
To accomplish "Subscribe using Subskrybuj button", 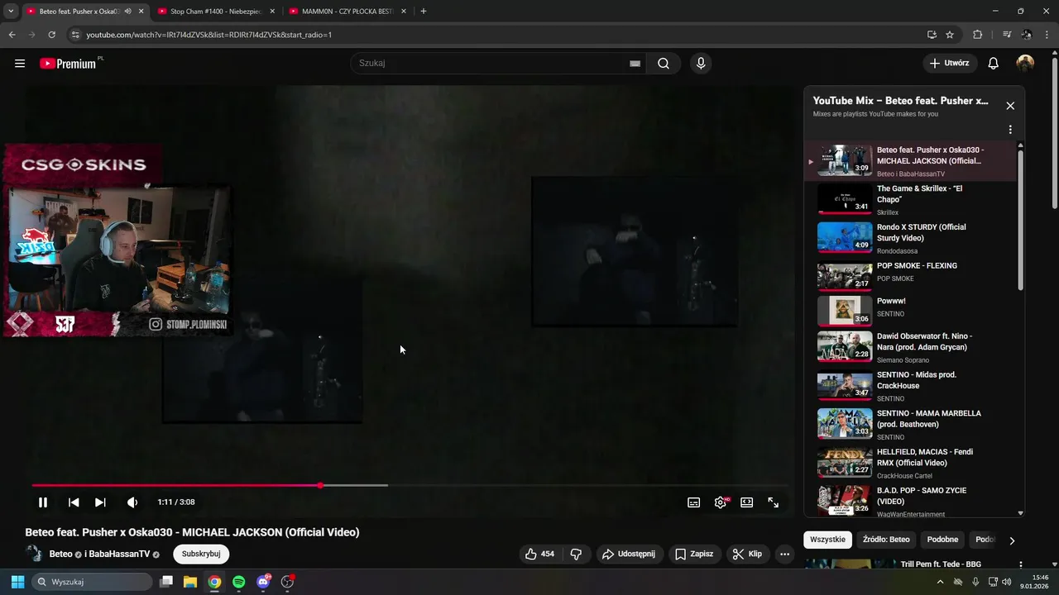I will point(201,554).
